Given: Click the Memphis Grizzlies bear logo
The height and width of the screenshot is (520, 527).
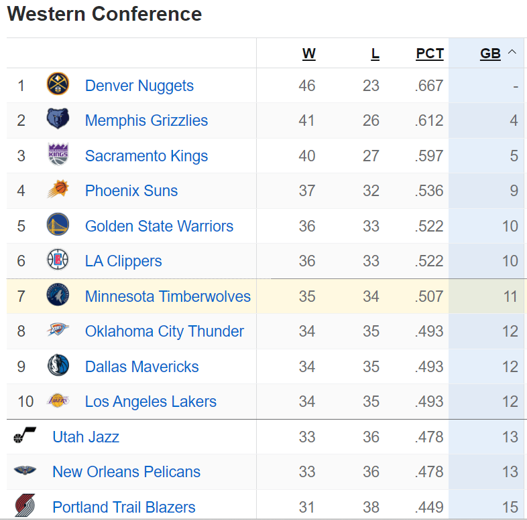Looking at the screenshot, I should point(58,120).
